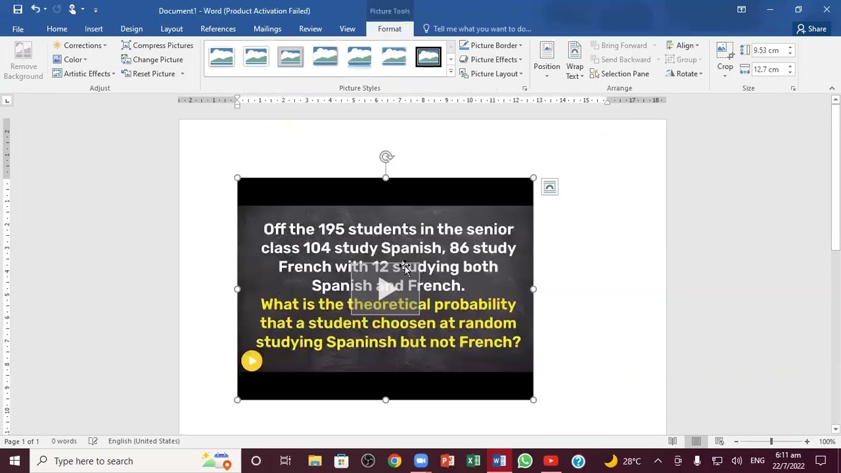
Task: Open the Picture Layout dropdown
Action: tap(491, 74)
